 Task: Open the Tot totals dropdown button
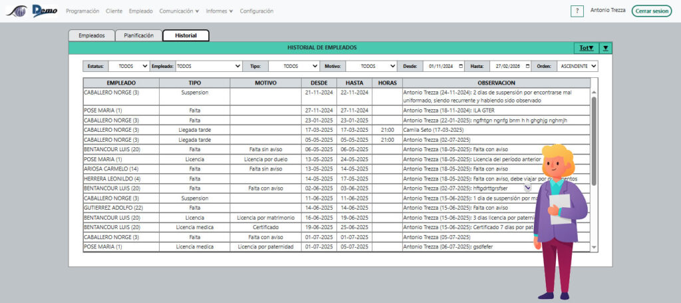pyautogui.click(x=585, y=48)
